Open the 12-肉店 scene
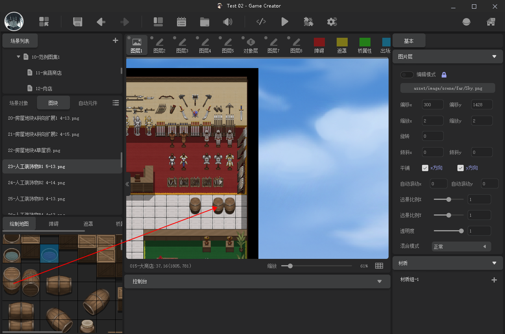Viewport: 505px width, 334px height. (44, 88)
